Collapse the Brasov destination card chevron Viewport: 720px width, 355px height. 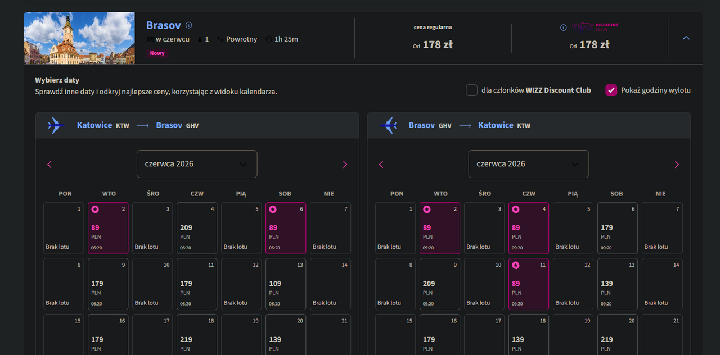pos(686,38)
